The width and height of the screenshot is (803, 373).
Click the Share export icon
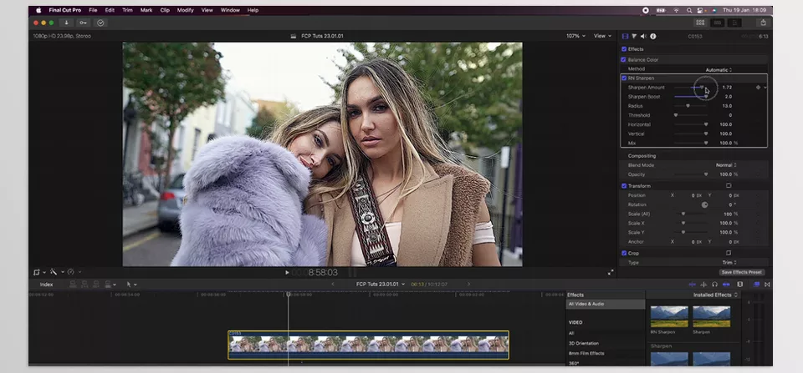click(763, 23)
